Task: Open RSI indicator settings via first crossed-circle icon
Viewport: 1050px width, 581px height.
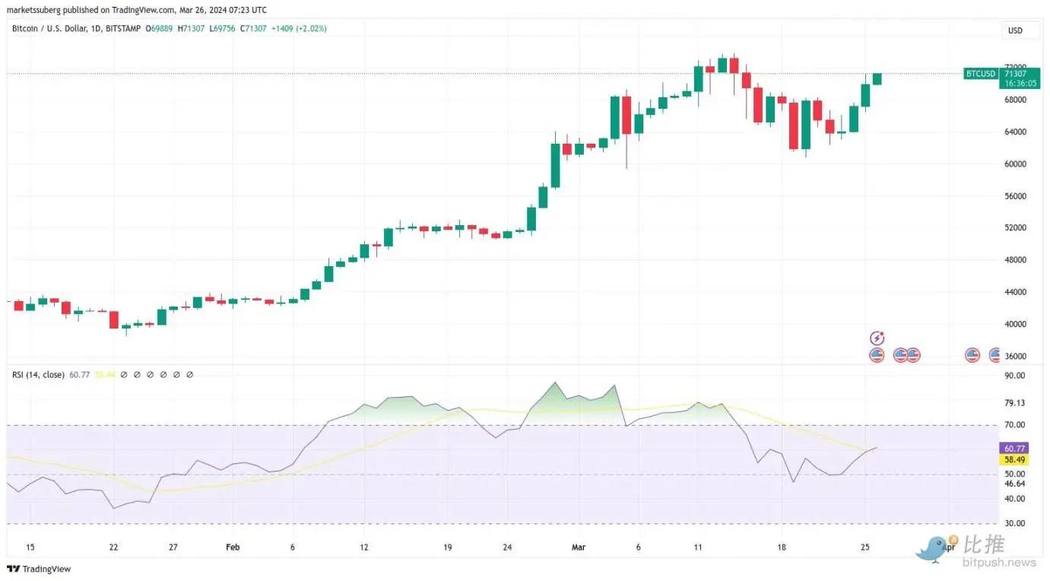Action: (124, 375)
